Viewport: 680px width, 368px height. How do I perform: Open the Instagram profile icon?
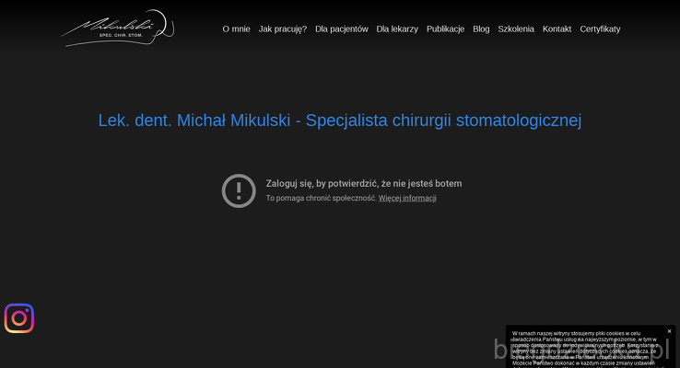coord(19,318)
